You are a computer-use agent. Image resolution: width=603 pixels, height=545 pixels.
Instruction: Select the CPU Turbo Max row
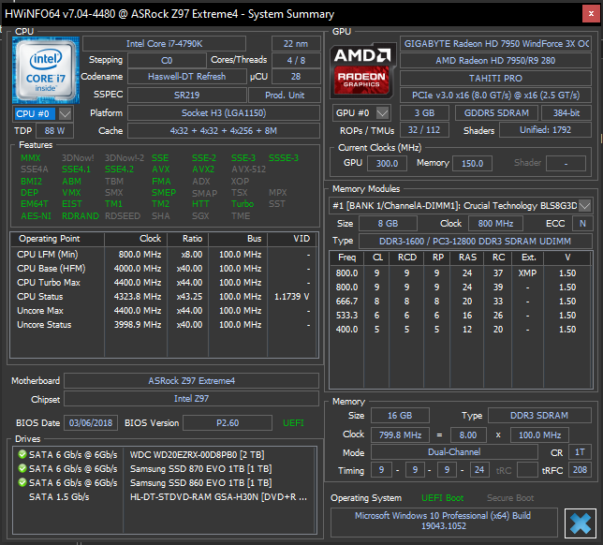click(x=164, y=283)
